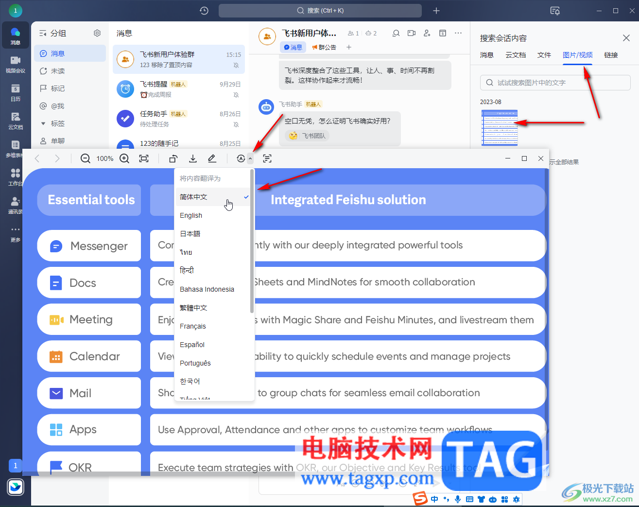This screenshot has width=639, height=507.
Task: Open Contacts in the left sidebar
Action: (x=16, y=205)
